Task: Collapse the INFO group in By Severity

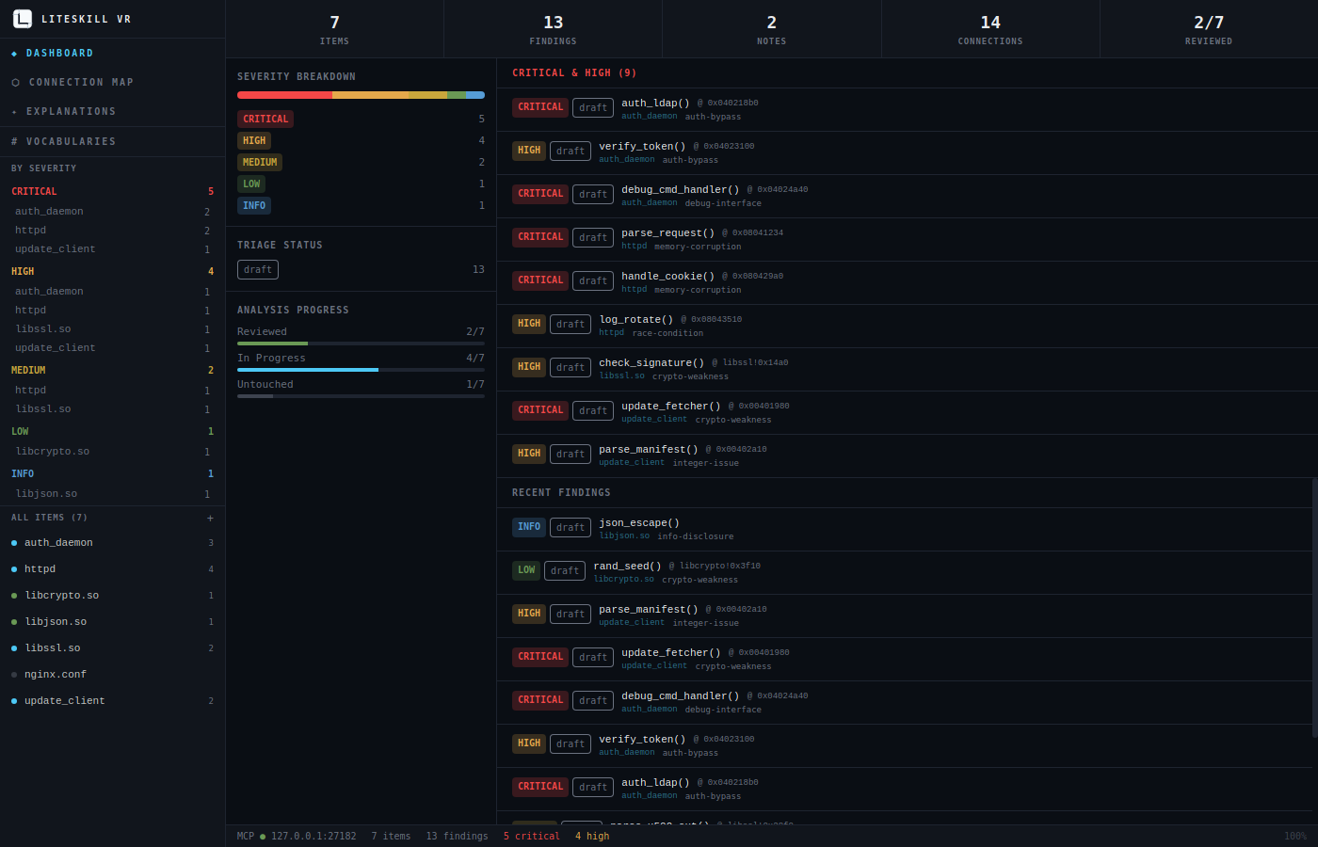Action: tap(112, 474)
